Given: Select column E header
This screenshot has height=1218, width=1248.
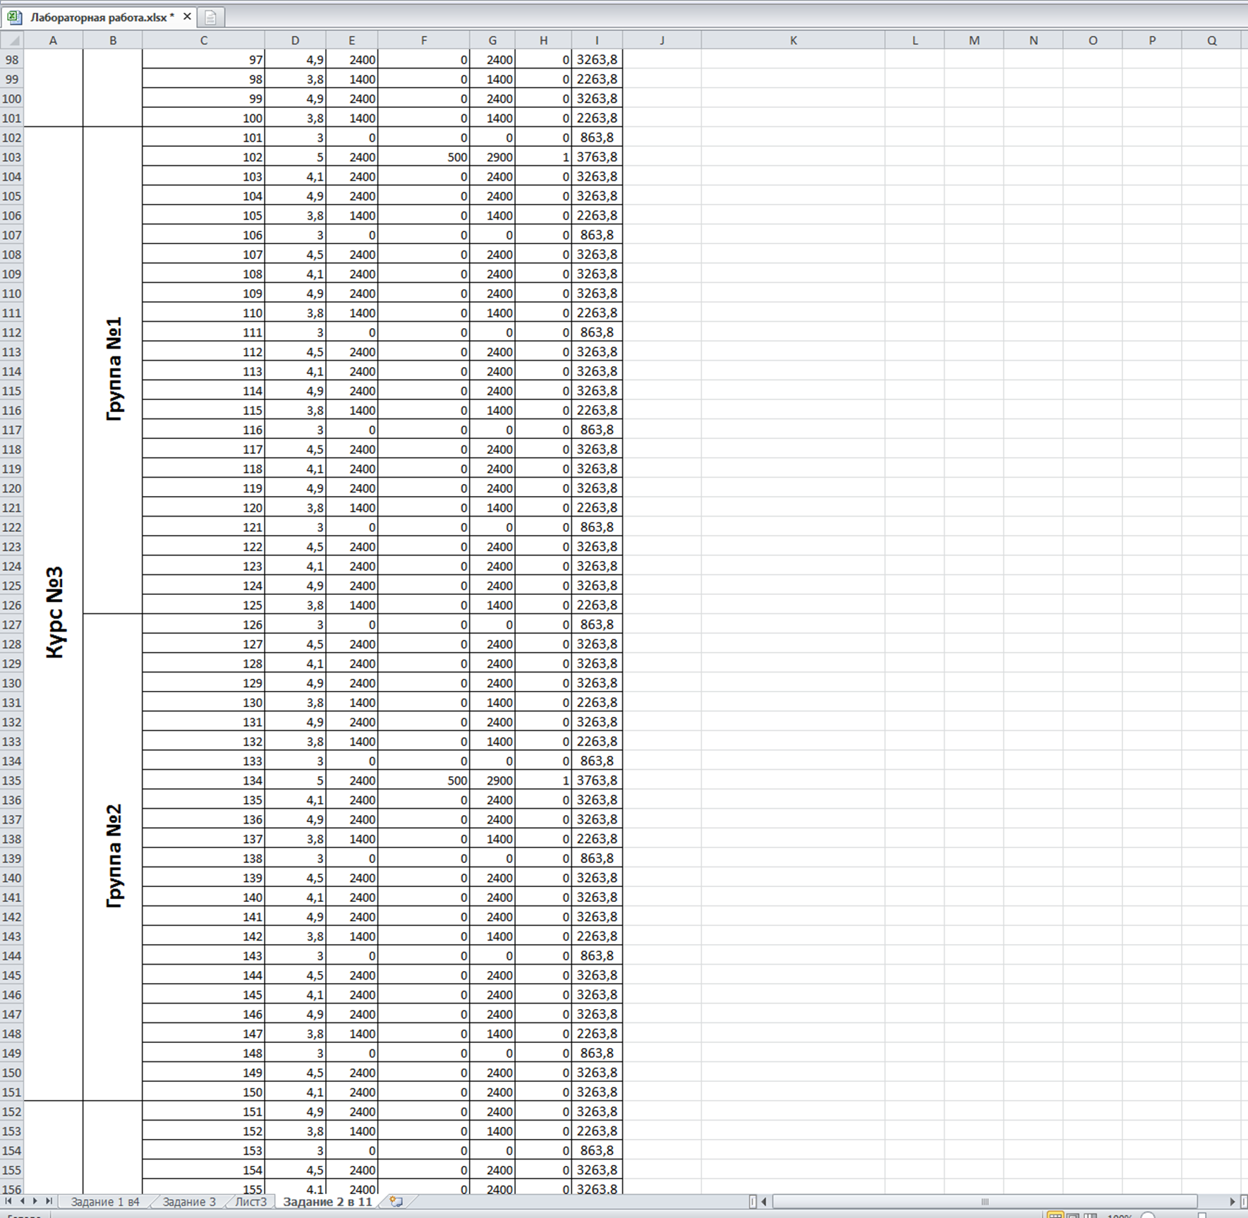Looking at the screenshot, I should coord(351,40).
